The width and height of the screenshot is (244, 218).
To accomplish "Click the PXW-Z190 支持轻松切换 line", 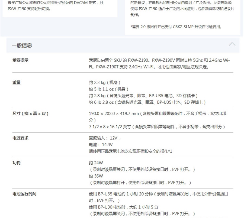I will point(29,9).
